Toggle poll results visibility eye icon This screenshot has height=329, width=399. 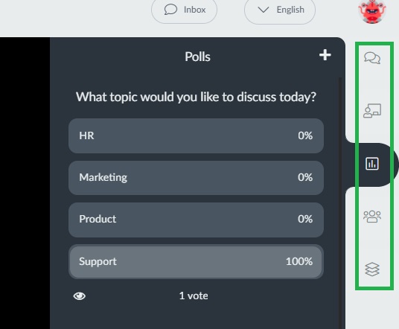[x=80, y=296]
